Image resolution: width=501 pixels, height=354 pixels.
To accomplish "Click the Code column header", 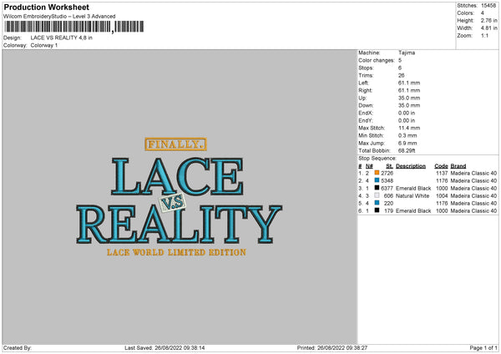I will click(441, 166).
